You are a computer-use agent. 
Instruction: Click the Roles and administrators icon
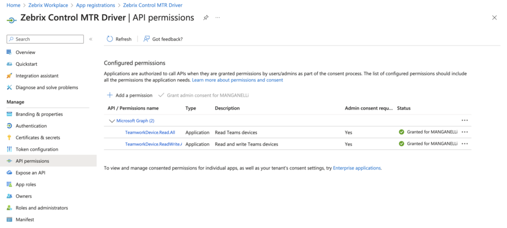(10, 208)
